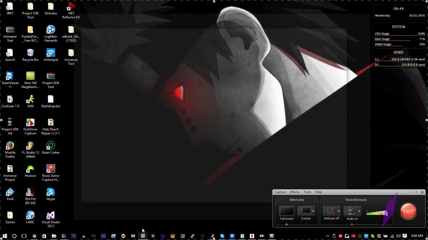Click the CPU Usage 100% entry
Screen dimensions: 428x240
coord(400,34)
